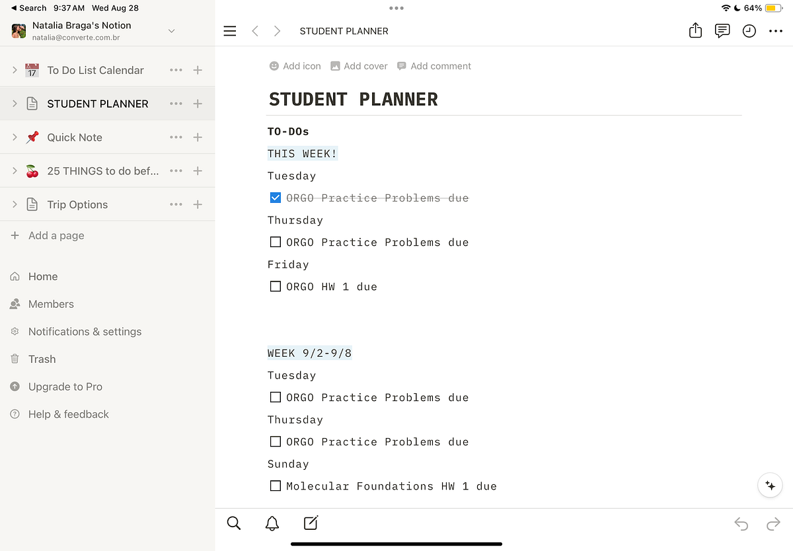The height and width of the screenshot is (551, 793).
Task: Open the notifications bell icon
Action: pyautogui.click(x=272, y=524)
